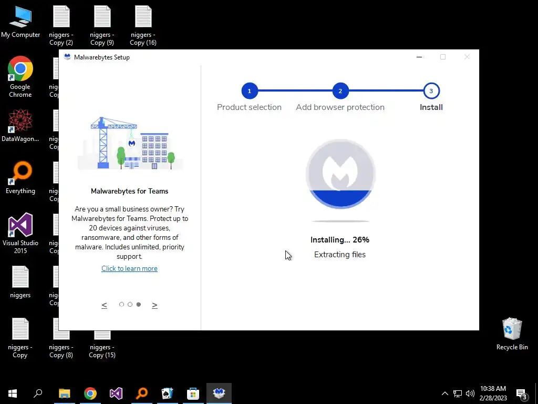Click the Malwarebytes install progress logo

[x=340, y=174]
